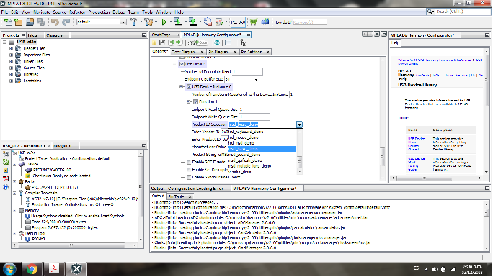Screen dimensions: 493x277
Task: Click the Harmony green arrows import icon
Action: 175,42
